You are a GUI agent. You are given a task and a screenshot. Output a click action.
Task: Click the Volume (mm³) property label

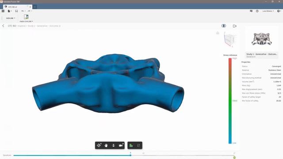tap(248, 82)
